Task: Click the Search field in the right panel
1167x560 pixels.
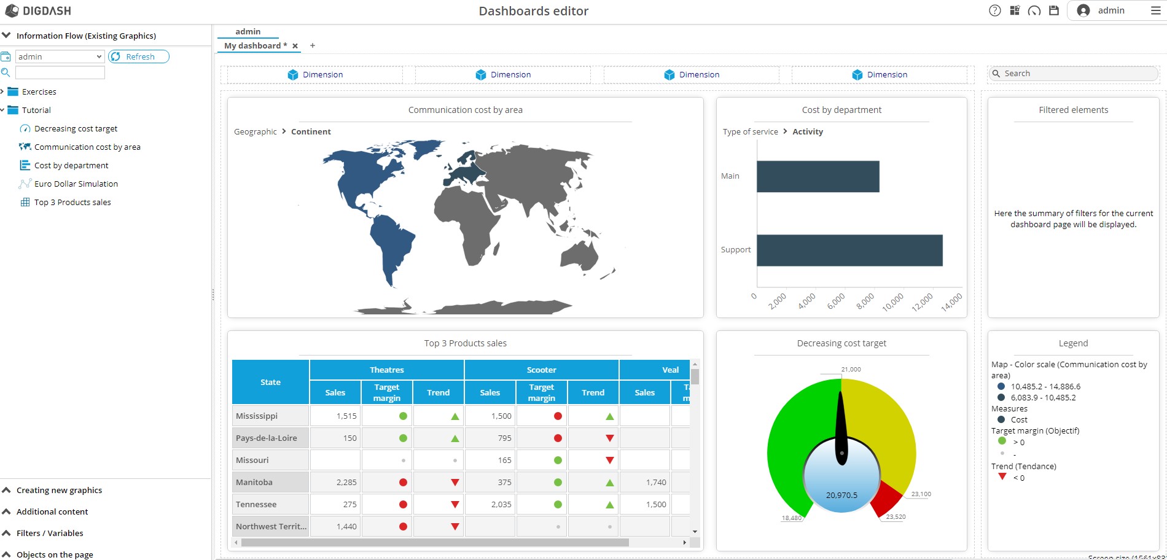Action: pyautogui.click(x=1078, y=74)
